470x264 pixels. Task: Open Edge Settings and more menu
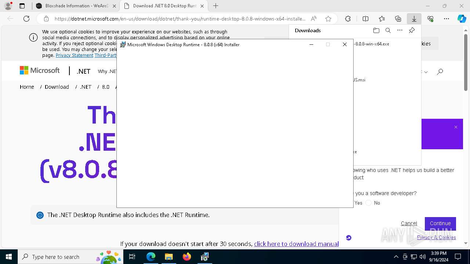pos(446,19)
